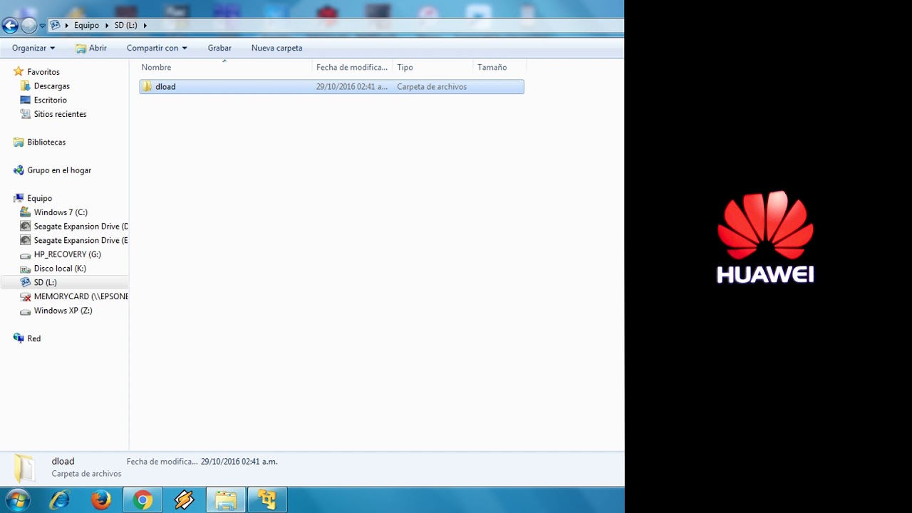Open Seagate Expansion Drive (D
The width and height of the screenshot is (912, 513).
[x=81, y=227]
